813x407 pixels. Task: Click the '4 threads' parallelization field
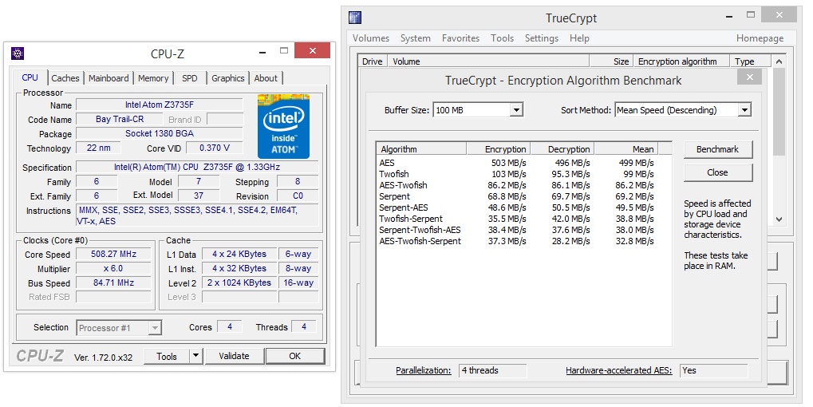pyautogui.click(x=492, y=370)
